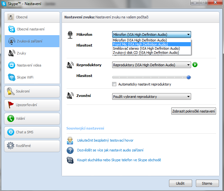Click the microphone icon beside Mikrofon
This screenshot has width=224, height=191.
point(70,35)
